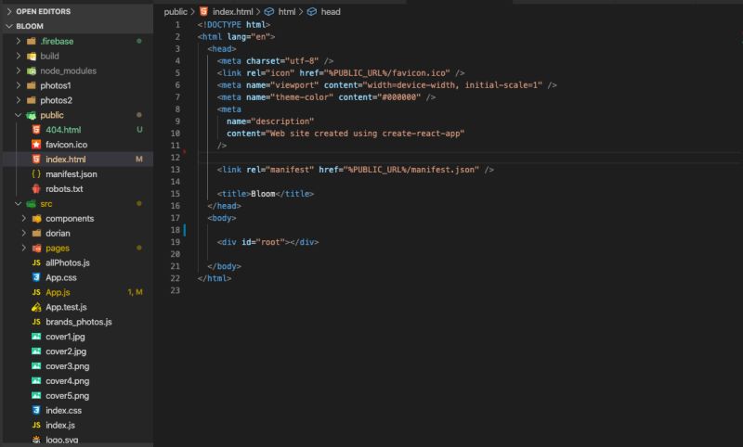Click the pages folder icon
Viewport: 743px width, 447px height.
click(x=36, y=248)
